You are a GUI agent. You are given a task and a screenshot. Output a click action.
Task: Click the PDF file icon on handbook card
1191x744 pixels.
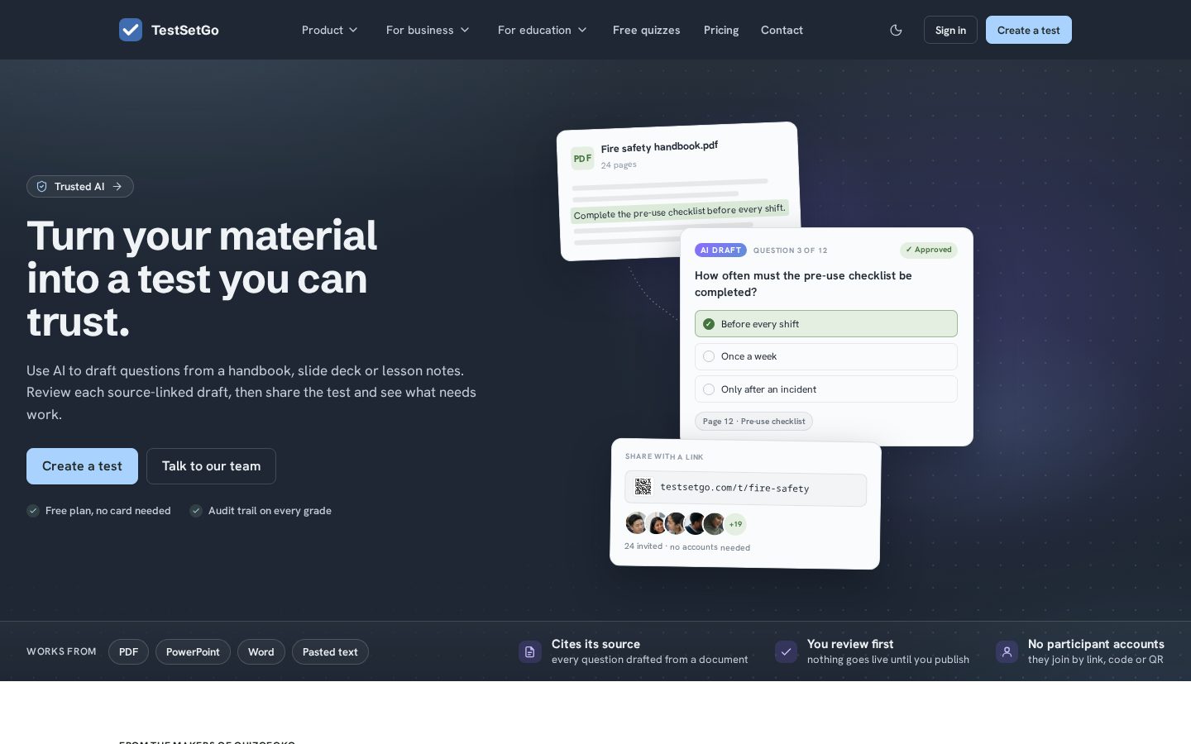[x=582, y=159]
